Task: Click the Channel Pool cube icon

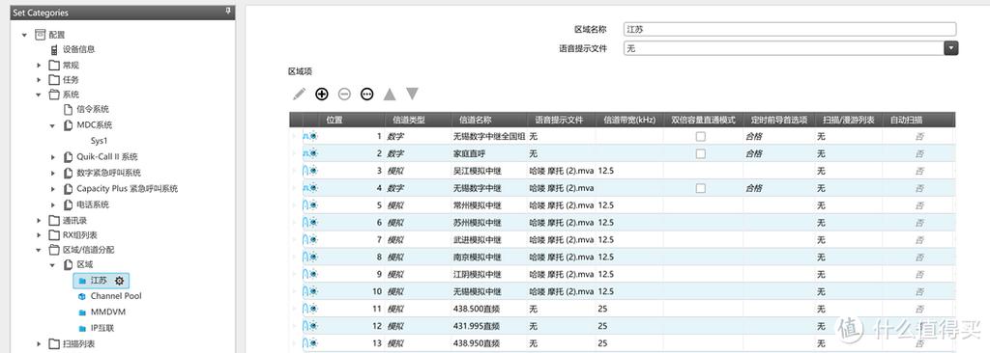Action: pyautogui.click(x=81, y=296)
